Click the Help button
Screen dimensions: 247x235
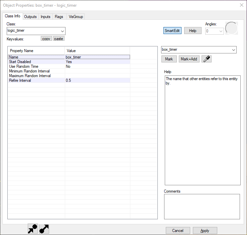click(193, 30)
